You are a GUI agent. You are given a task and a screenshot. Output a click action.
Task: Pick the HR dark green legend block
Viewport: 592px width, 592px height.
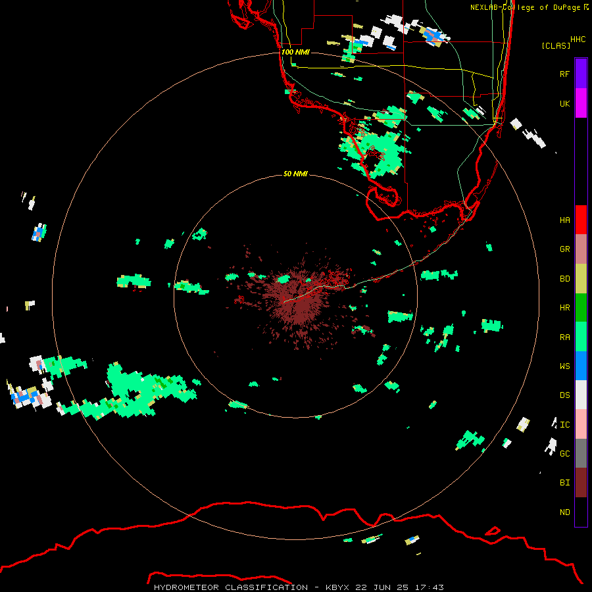pyautogui.click(x=581, y=308)
